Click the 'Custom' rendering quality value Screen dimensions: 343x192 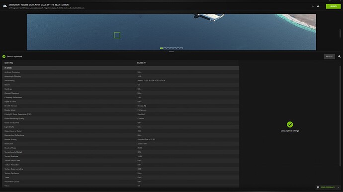coord(141,119)
